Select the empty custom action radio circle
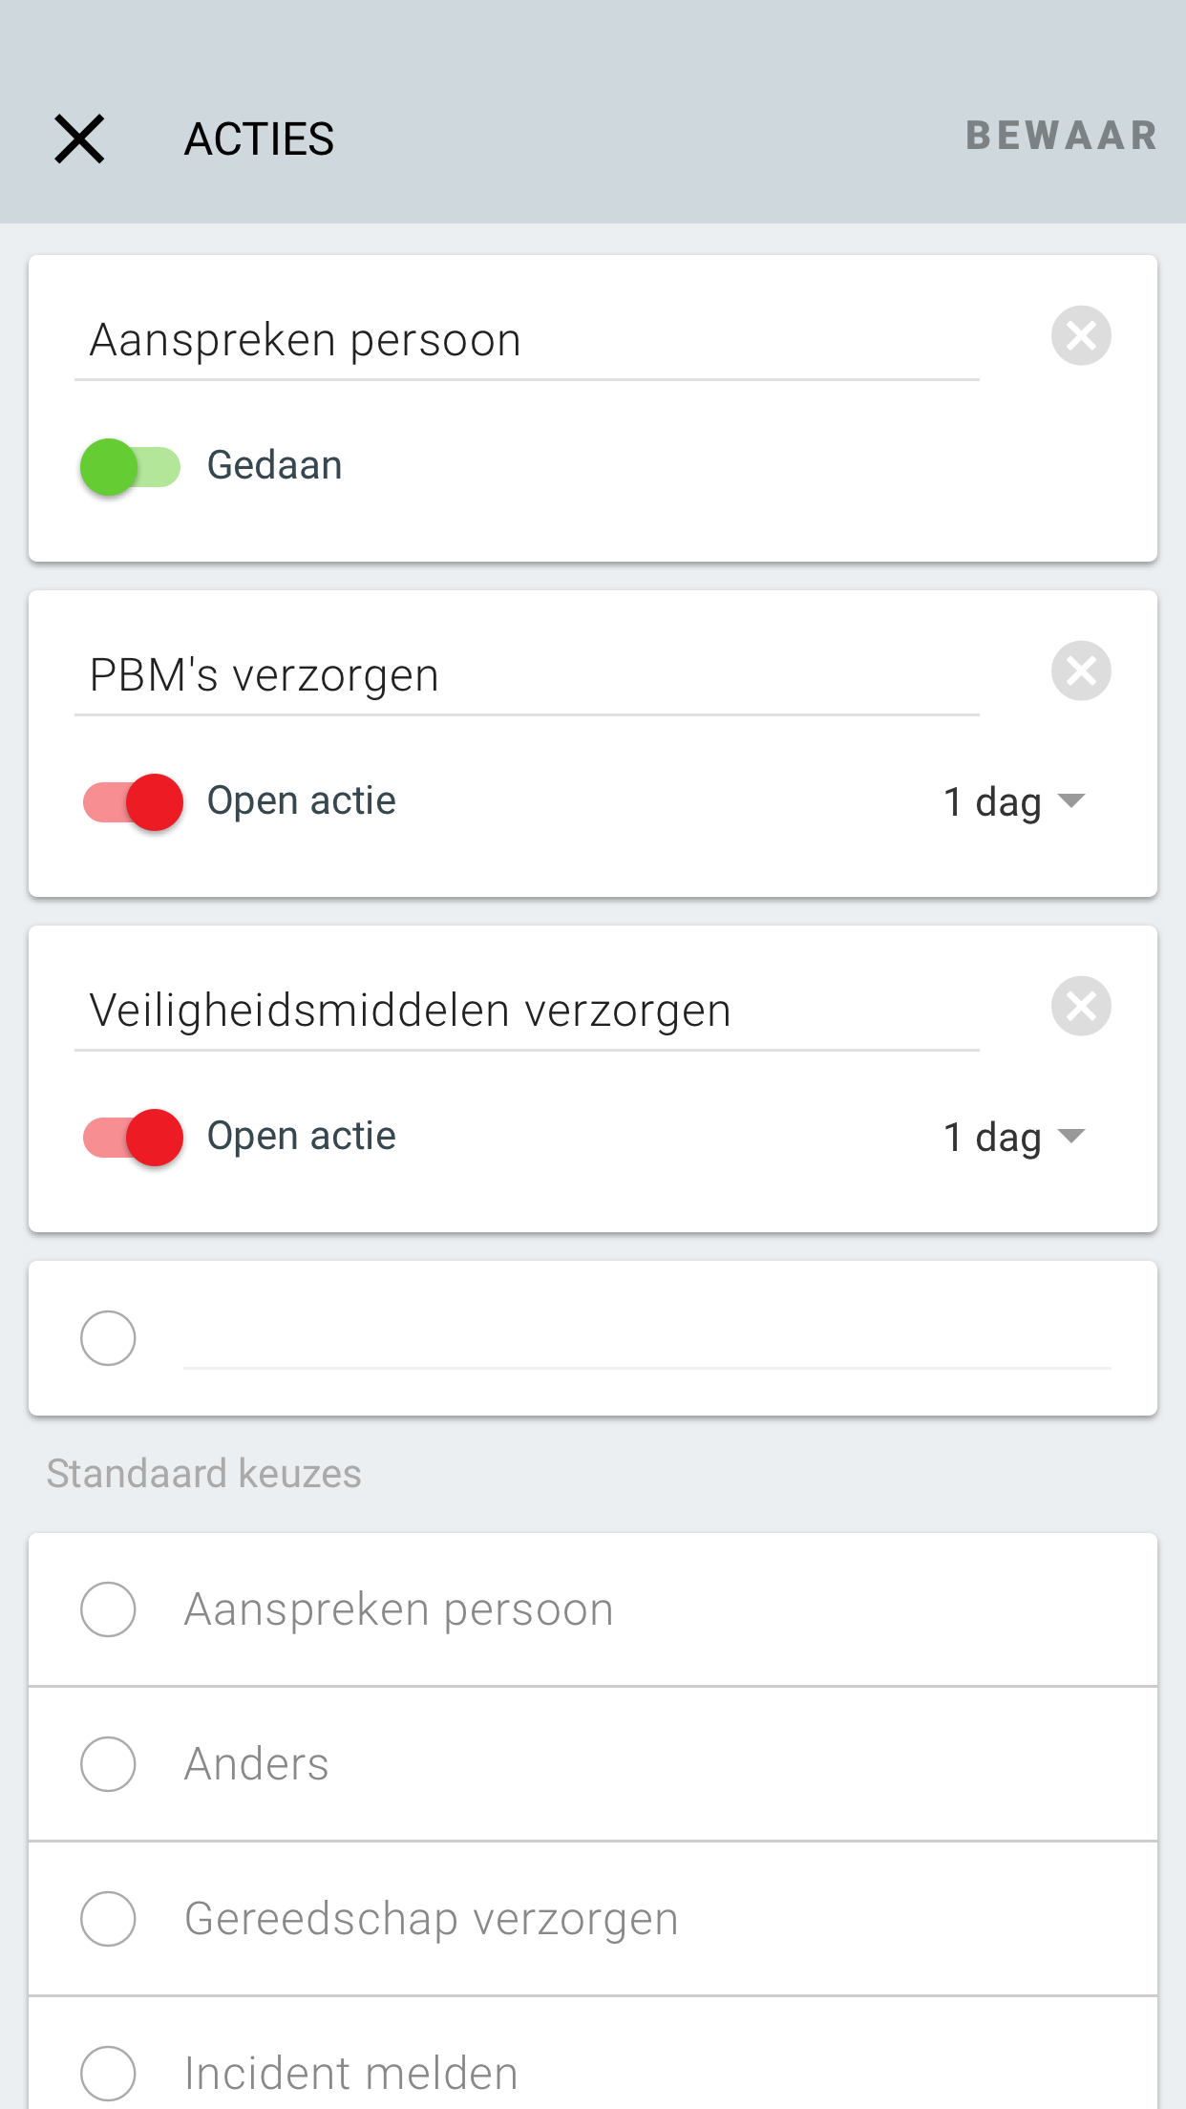The height and width of the screenshot is (2109, 1186). coord(108,1338)
